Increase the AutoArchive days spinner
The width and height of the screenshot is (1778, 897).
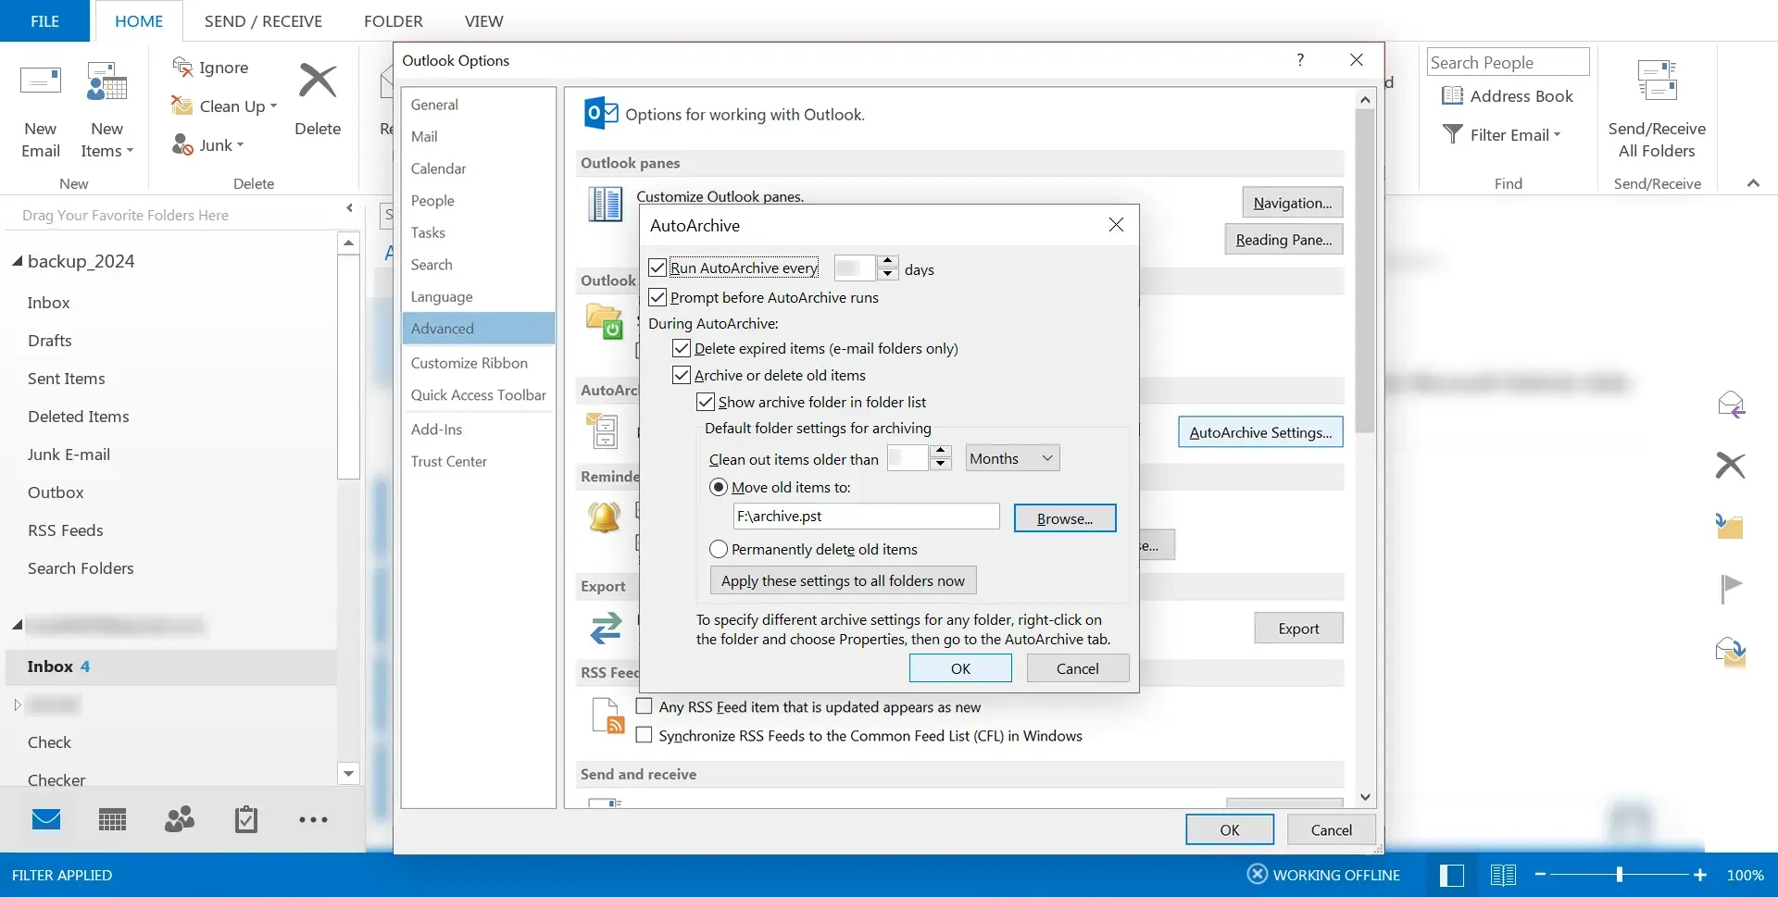coord(888,261)
